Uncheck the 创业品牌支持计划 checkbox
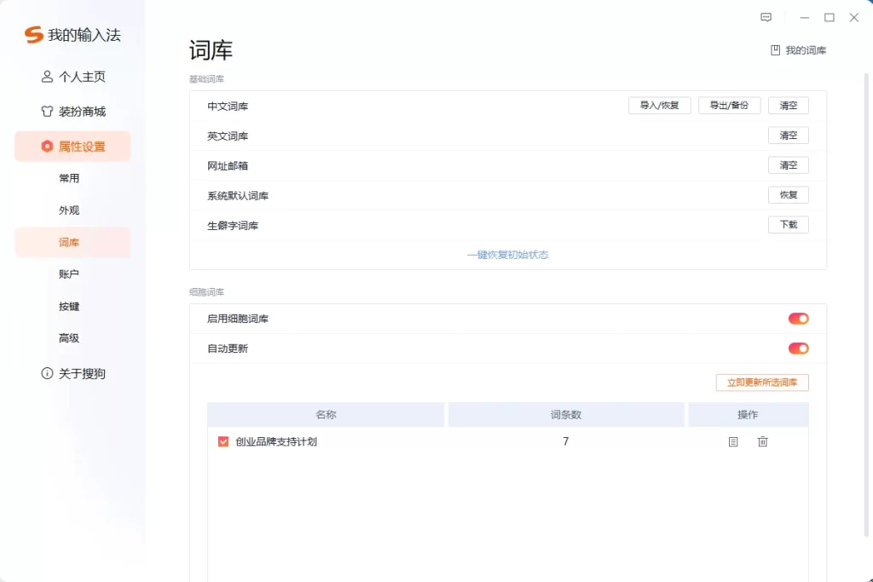 223,441
